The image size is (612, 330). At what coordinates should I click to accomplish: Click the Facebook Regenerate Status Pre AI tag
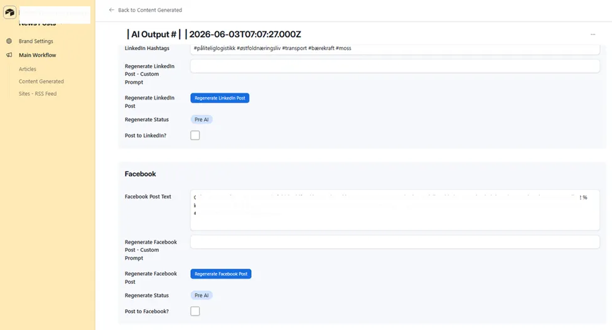pos(201,296)
